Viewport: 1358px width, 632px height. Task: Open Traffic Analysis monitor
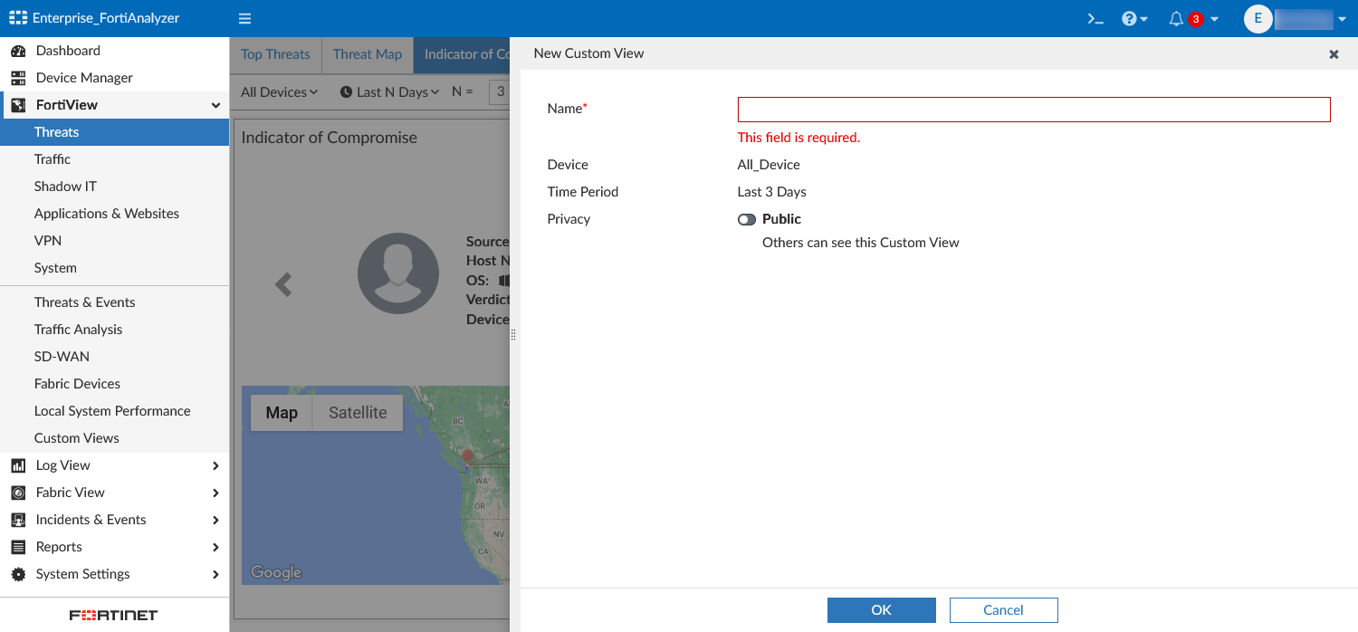(114, 330)
